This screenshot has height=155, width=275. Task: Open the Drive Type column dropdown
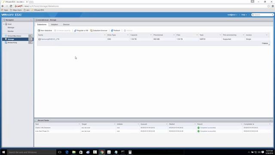coord(128,35)
